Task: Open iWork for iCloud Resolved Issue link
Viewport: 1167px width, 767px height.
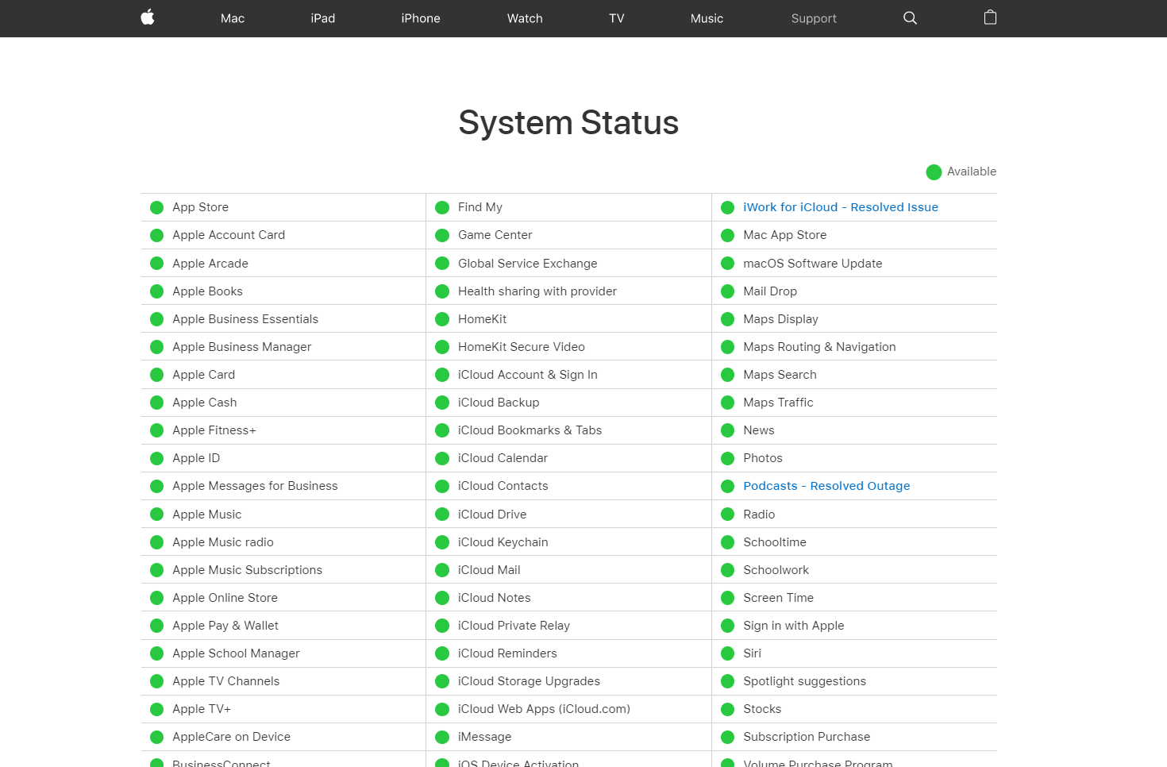Action: coord(841,207)
